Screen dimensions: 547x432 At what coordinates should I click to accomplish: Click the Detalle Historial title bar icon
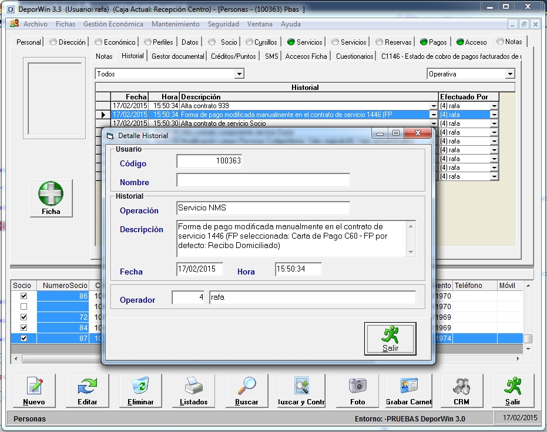point(110,136)
